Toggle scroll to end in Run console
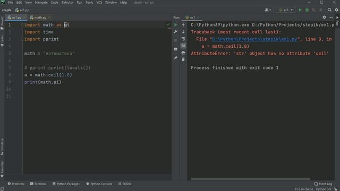The width and height of the screenshot is (340, 191). 183,46
